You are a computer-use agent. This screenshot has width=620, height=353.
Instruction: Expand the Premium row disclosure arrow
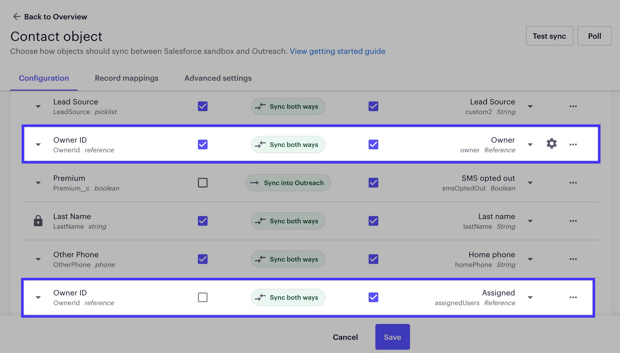(38, 183)
